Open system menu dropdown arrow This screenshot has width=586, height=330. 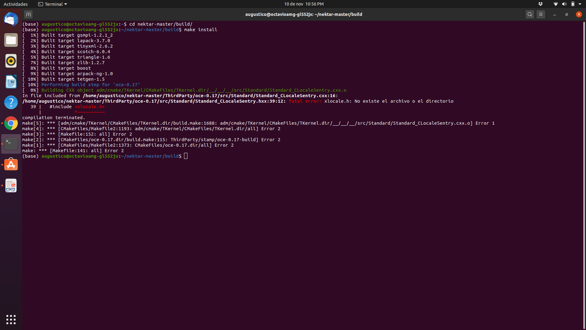pyautogui.click(x=580, y=4)
